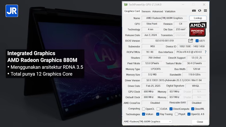Viewport: 226px width, 127px height.
Task: Click the Bandwidth value 119.9 GB/s
Action: pyautogui.click(x=194, y=75)
